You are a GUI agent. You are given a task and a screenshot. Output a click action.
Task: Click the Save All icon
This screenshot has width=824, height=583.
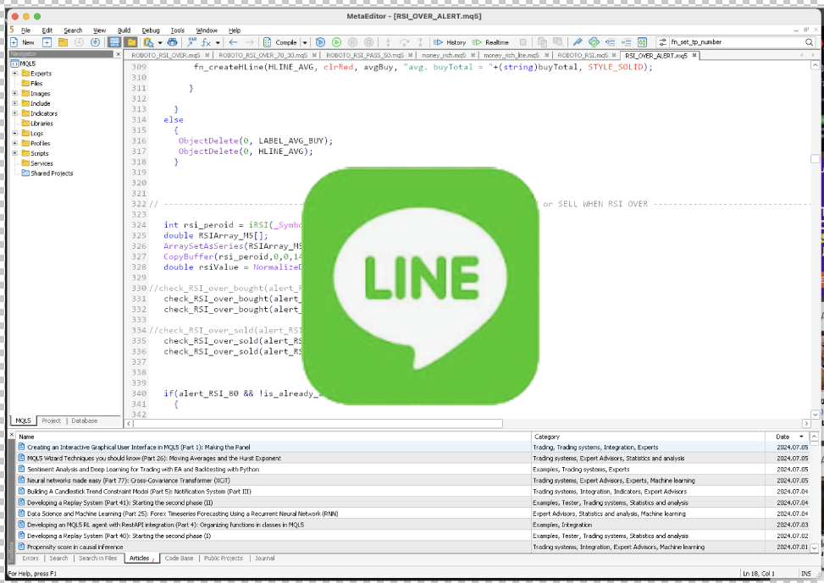click(x=95, y=42)
